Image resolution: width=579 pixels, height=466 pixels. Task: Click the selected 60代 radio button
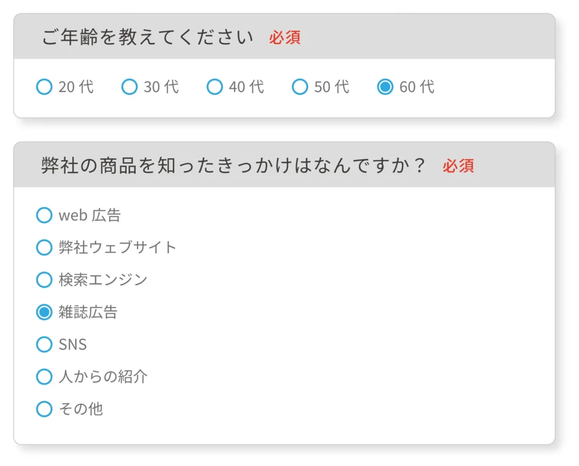pyautogui.click(x=385, y=87)
